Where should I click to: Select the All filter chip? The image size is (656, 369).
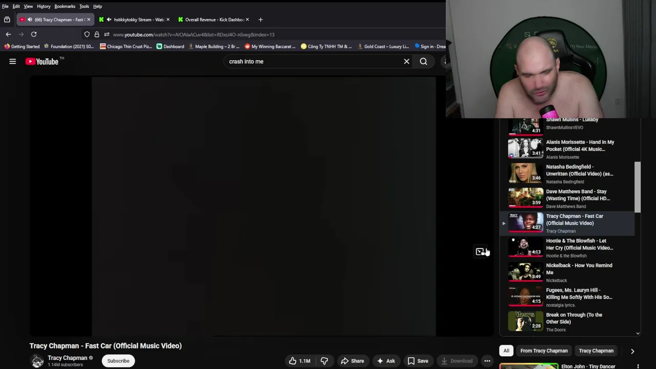tap(506, 351)
